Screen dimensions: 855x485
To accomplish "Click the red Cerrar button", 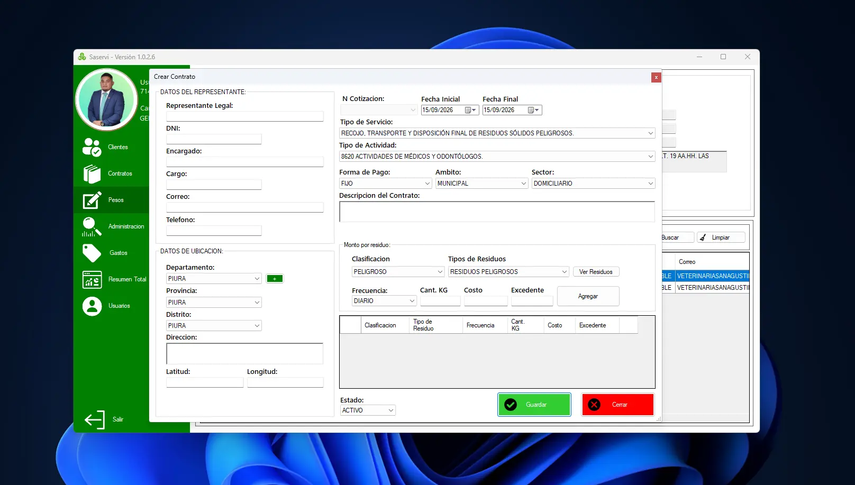I will coord(618,405).
